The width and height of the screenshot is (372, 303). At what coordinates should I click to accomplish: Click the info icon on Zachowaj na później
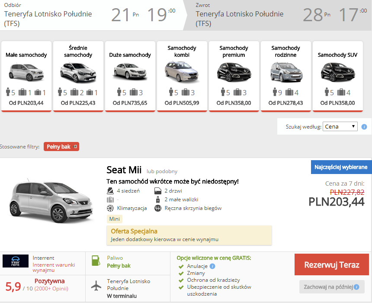point(356,287)
